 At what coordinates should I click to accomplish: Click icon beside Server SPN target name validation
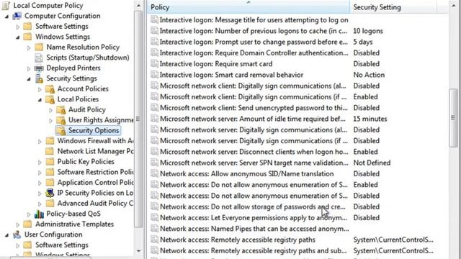154,163
